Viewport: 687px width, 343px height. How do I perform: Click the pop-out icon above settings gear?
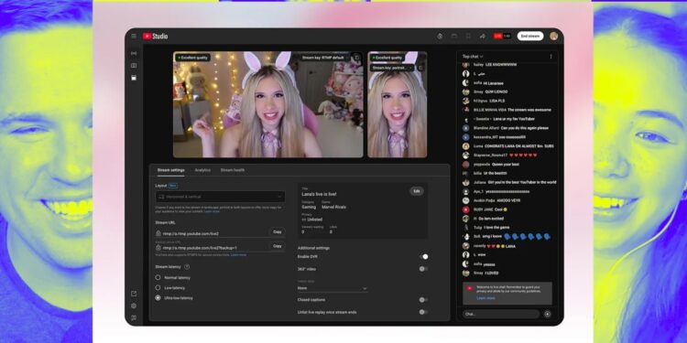click(x=134, y=294)
